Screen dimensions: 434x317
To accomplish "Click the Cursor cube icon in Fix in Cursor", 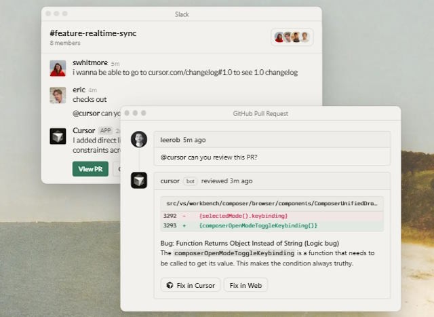I will click(x=170, y=285).
